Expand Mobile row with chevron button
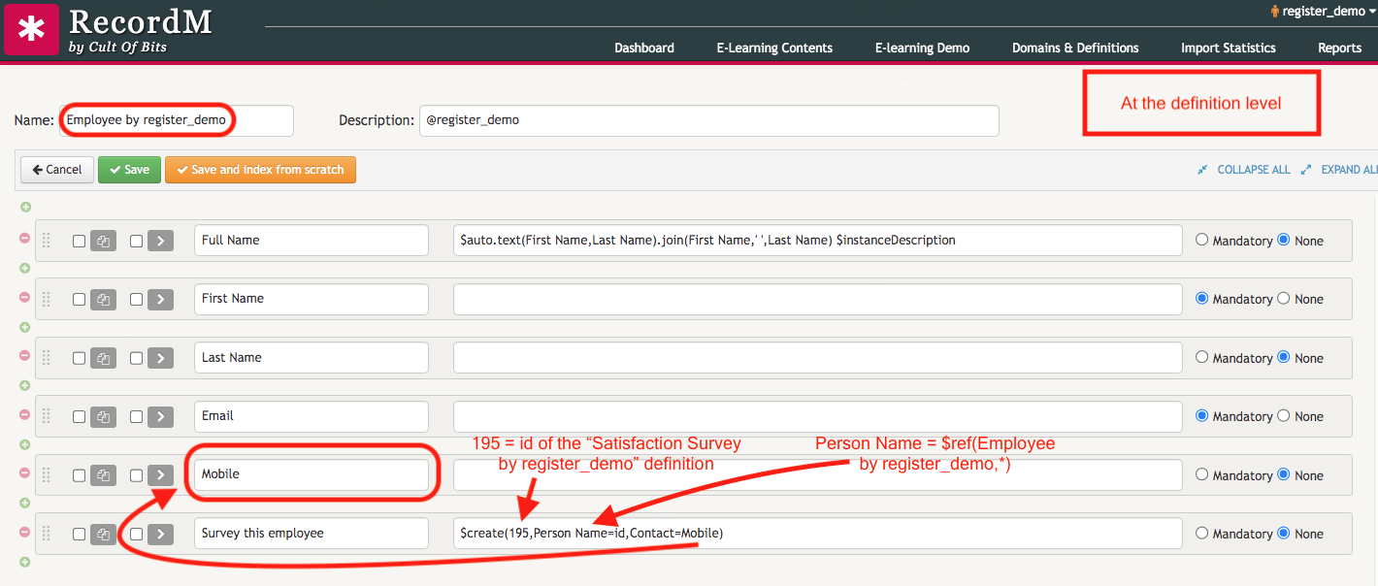Screen dimensions: 1378x586 [x=160, y=475]
